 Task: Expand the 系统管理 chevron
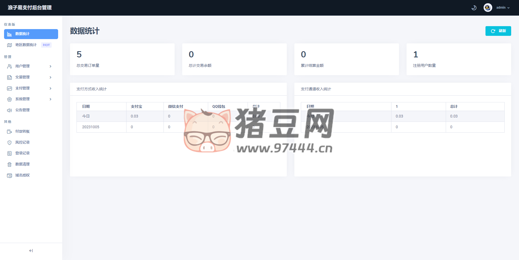51,99
